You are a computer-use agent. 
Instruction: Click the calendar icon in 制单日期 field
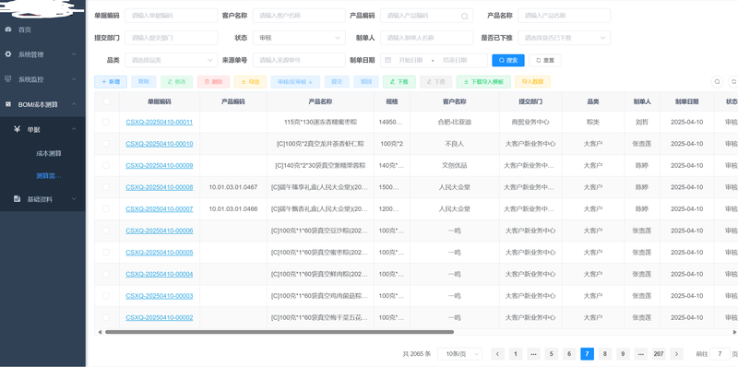[x=388, y=60]
